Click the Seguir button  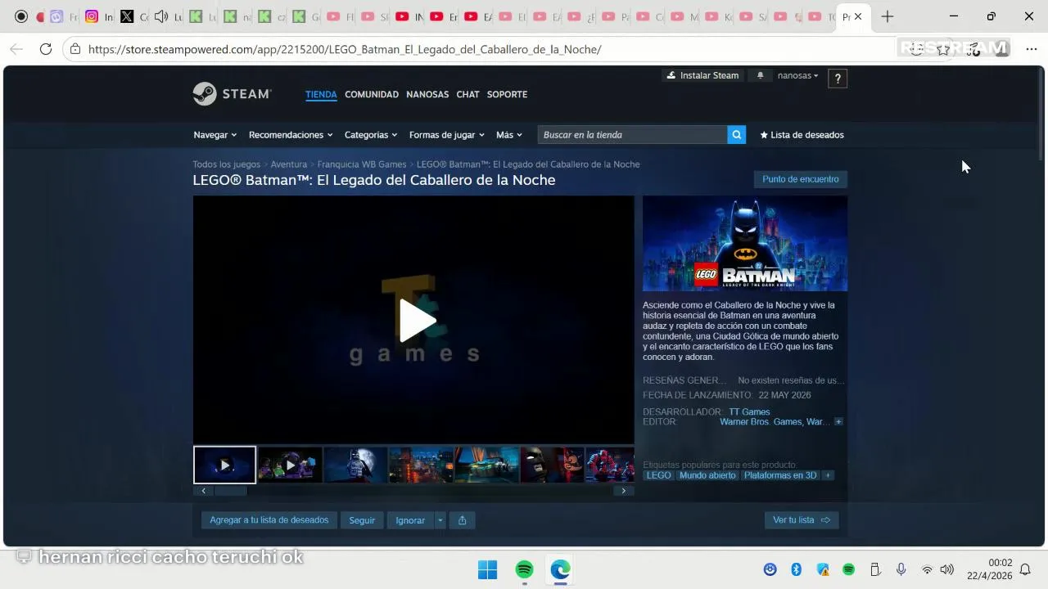click(x=362, y=520)
